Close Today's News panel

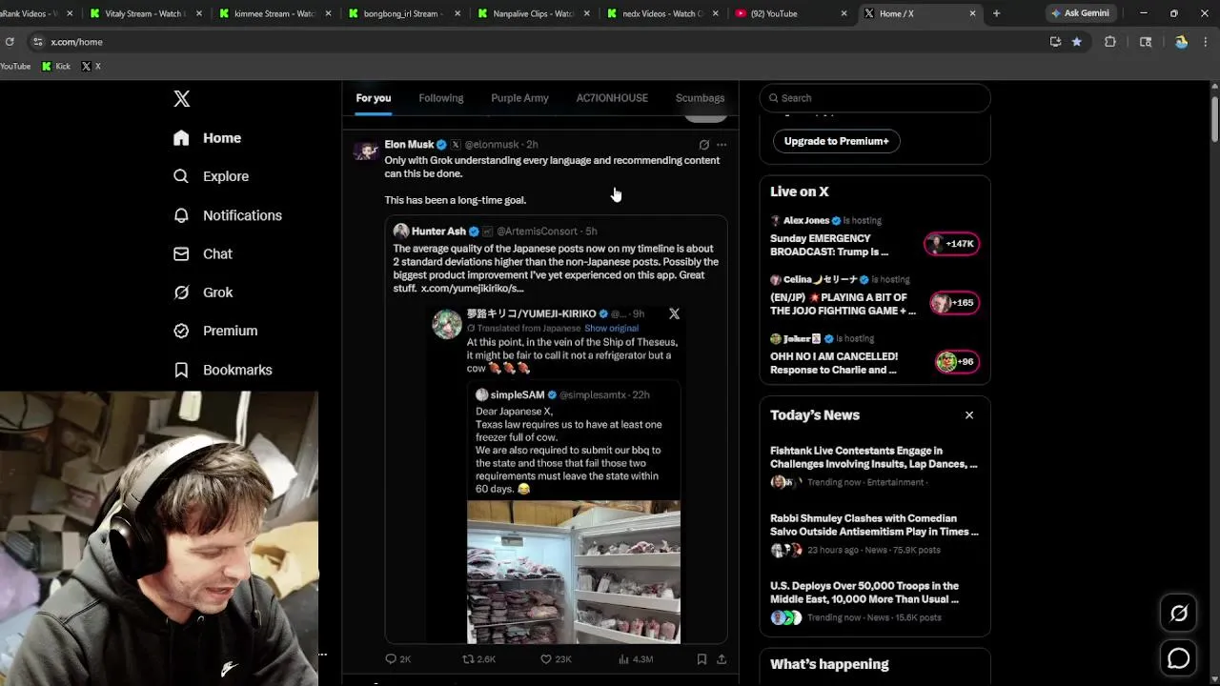pos(969,415)
